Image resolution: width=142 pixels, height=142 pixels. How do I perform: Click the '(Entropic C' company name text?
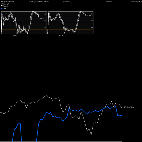pyautogui.click(x=68, y=2)
